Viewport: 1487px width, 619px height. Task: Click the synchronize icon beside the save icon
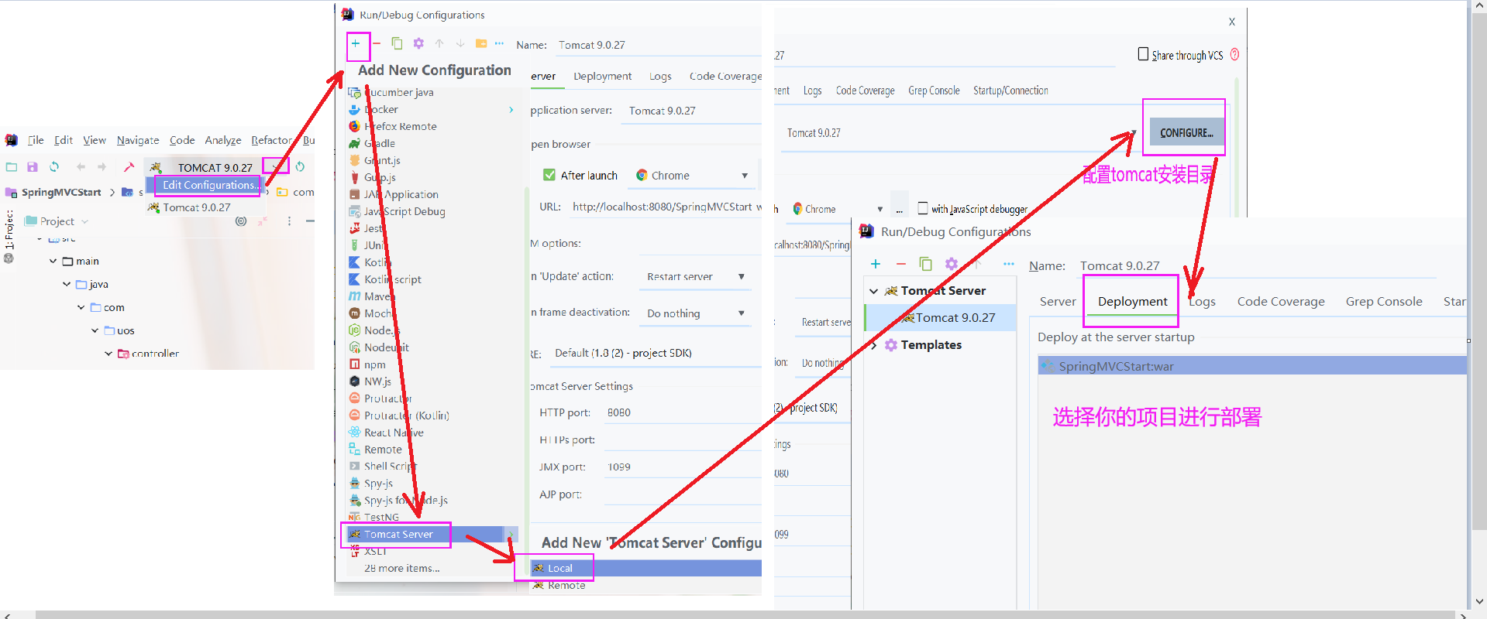pos(54,167)
